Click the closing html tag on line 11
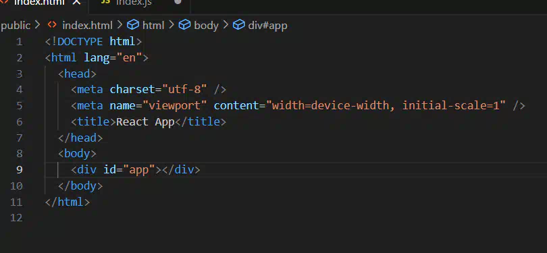The width and height of the screenshot is (547, 253). coord(68,202)
